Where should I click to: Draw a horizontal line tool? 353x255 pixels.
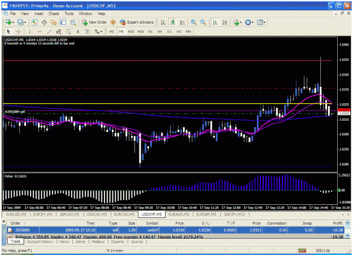[x=40, y=32]
